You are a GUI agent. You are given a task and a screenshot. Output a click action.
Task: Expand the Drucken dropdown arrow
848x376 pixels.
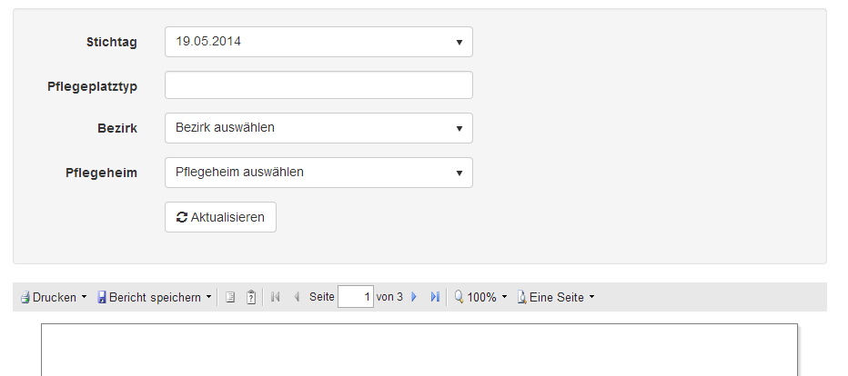coord(84,297)
